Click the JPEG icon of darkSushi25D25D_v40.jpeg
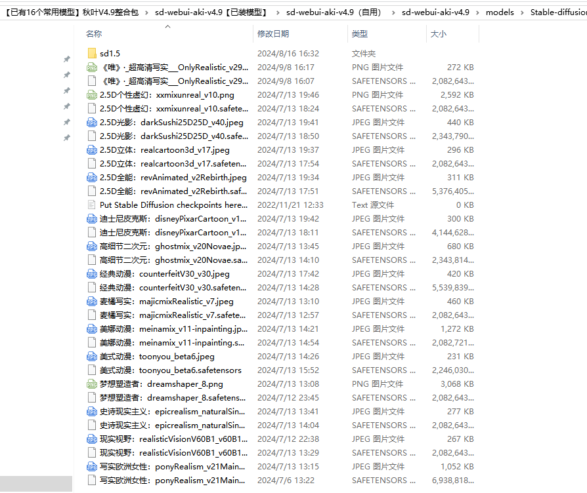The height and width of the screenshot is (493, 587). [92, 123]
